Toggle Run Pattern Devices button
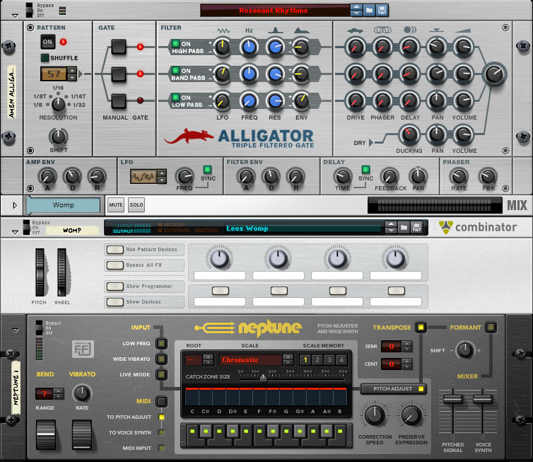The height and width of the screenshot is (462, 533). pyautogui.click(x=115, y=250)
